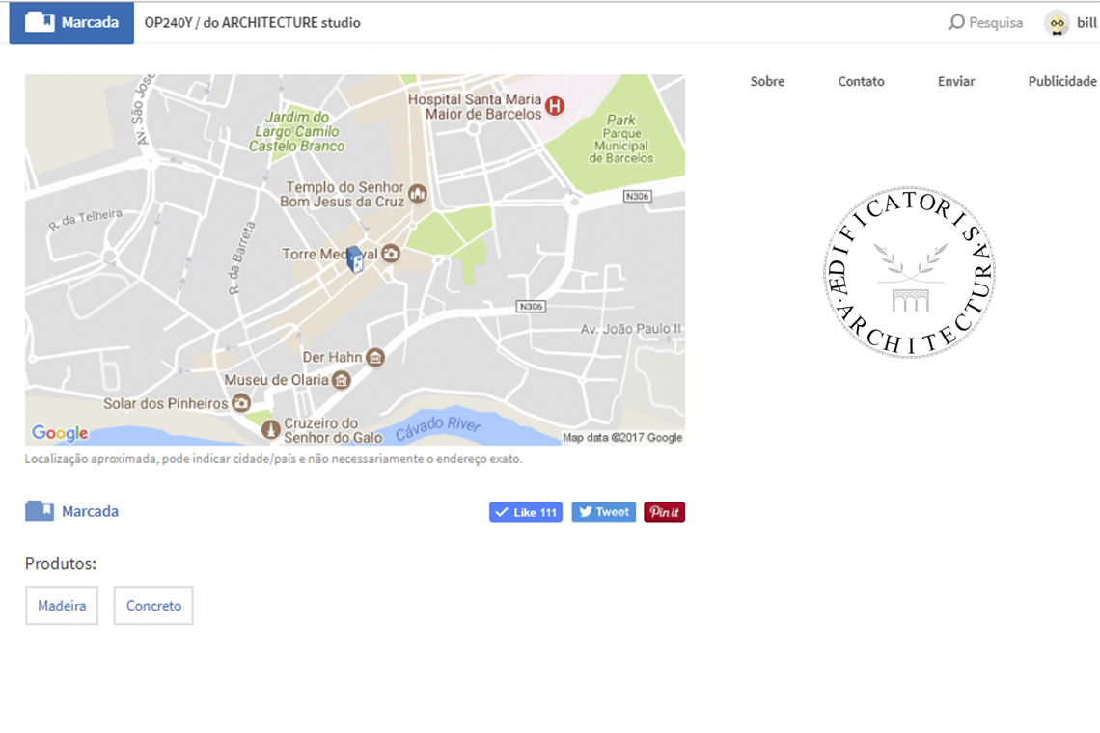The image size is (1100, 733).
Task: Open the Pesquisa search
Action: [985, 22]
